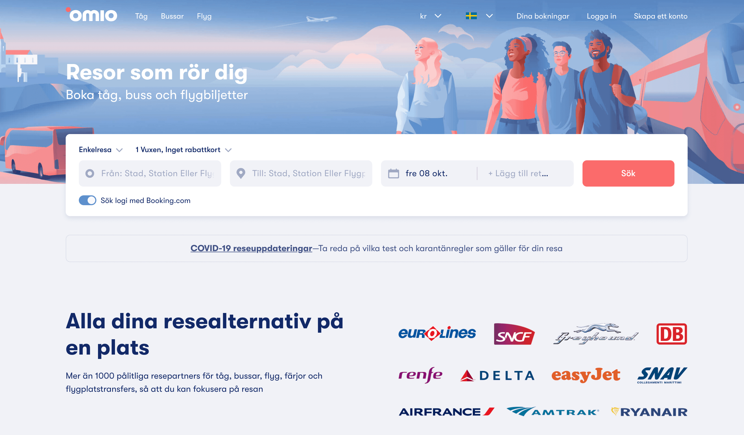Click the Ryanair partner logo
Viewport: 744px width, 435px height.
[649, 412]
